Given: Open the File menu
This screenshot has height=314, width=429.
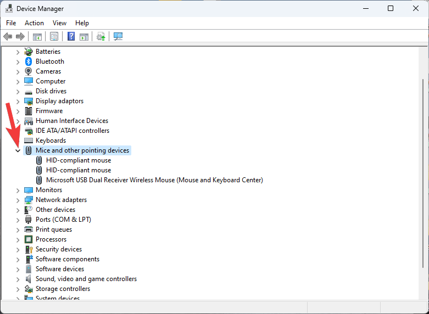Looking at the screenshot, I should coord(11,23).
